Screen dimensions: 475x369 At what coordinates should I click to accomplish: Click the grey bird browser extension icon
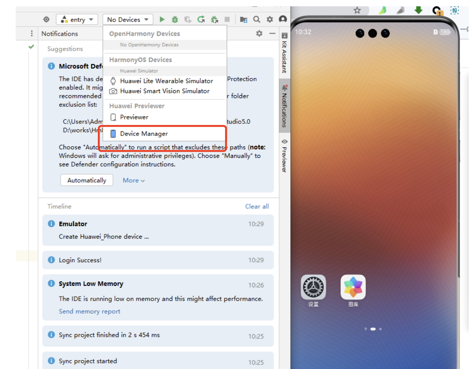coord(400,10)
